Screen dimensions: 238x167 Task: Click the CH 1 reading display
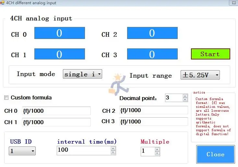click(x=60, y=54)
